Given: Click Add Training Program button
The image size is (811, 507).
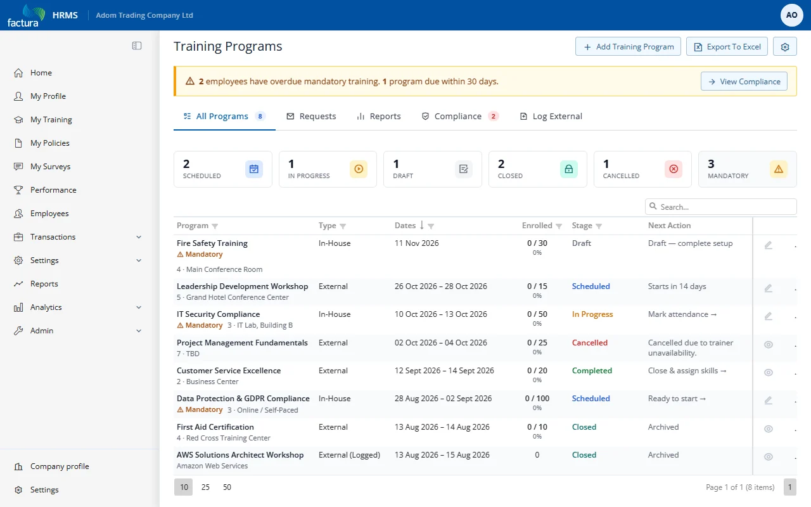Looking at the screenshot, I should tap(629, 47).
